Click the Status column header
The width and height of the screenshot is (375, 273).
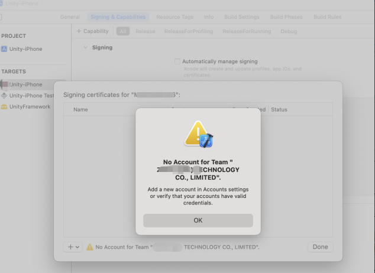279,110
